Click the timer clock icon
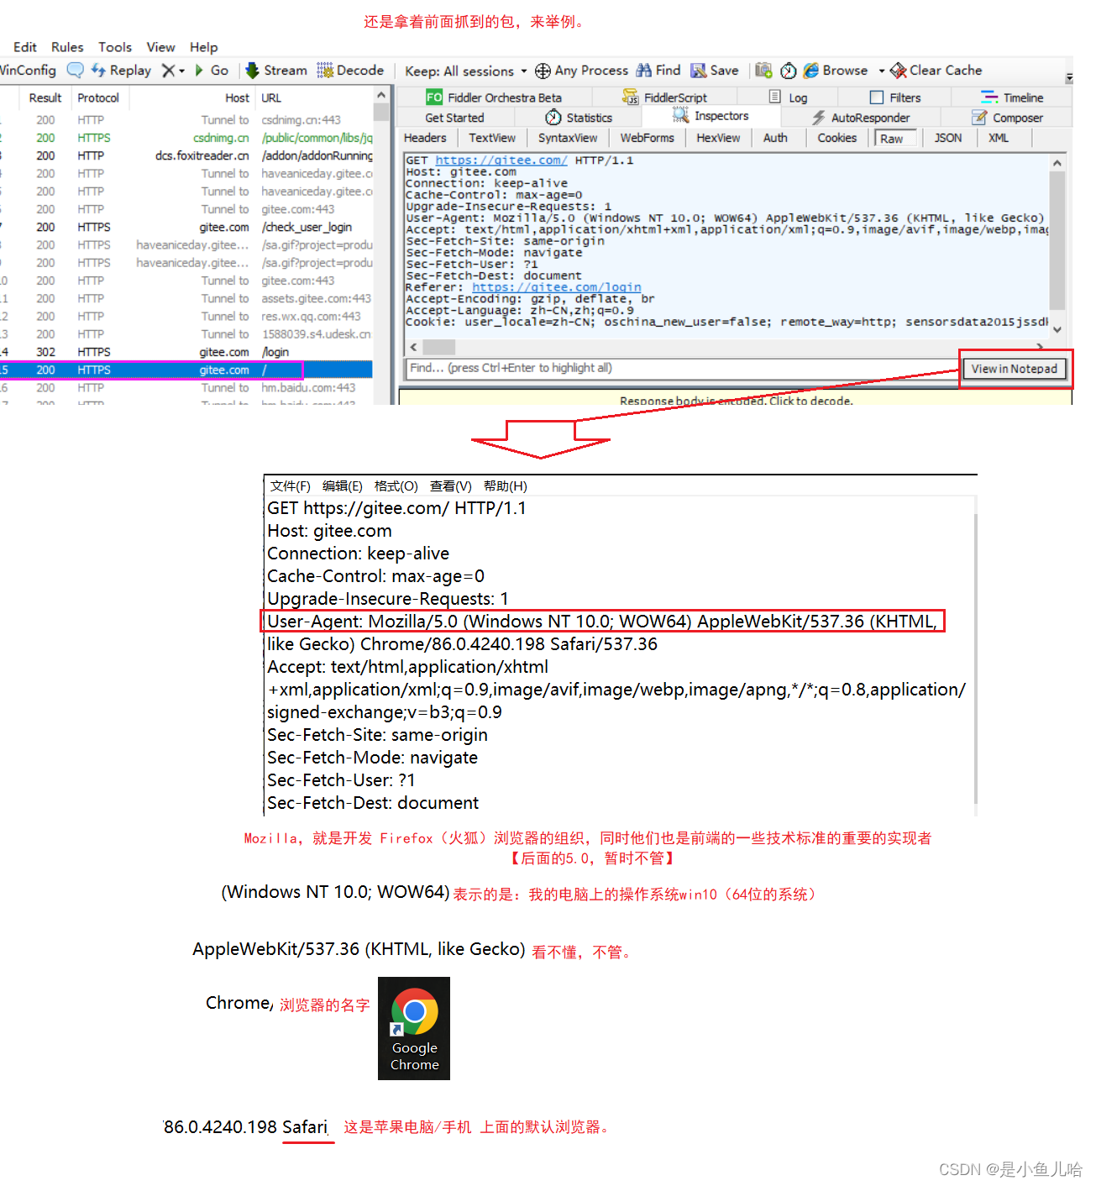Screen dimensions: 1096x1186 789,71
